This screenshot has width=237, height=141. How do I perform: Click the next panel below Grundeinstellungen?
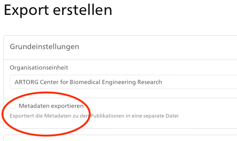coord(120,138)
